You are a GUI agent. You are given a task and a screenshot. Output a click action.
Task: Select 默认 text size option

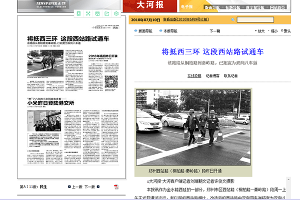286,31
